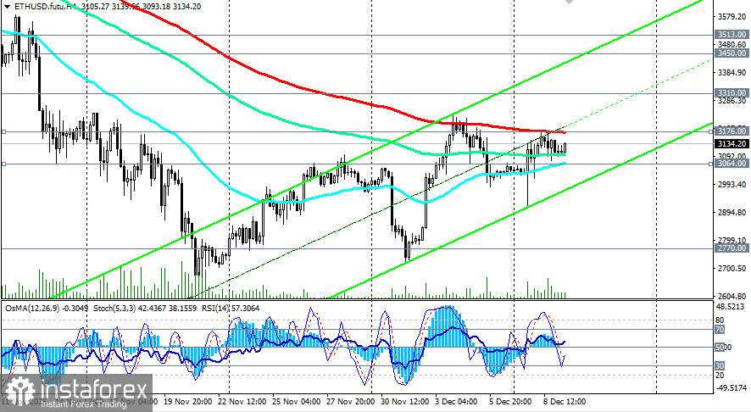The height and width of the screenshot is (412, 751).
Task: Click the indicator level 80 label
Action: (720, 320)
